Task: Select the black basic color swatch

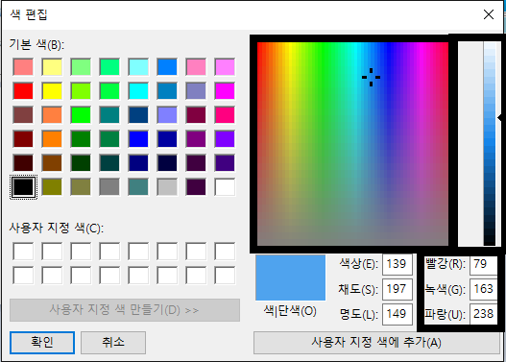Action: [23, 187]
